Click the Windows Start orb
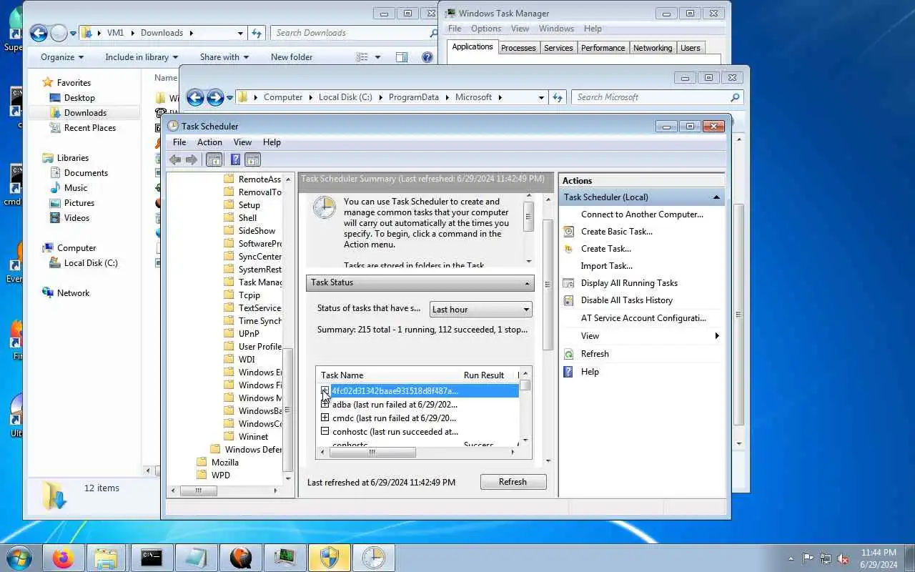 pos(19,558)
